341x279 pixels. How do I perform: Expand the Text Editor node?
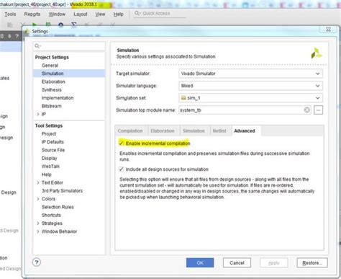pyautogui.click(x=38, y=182)
